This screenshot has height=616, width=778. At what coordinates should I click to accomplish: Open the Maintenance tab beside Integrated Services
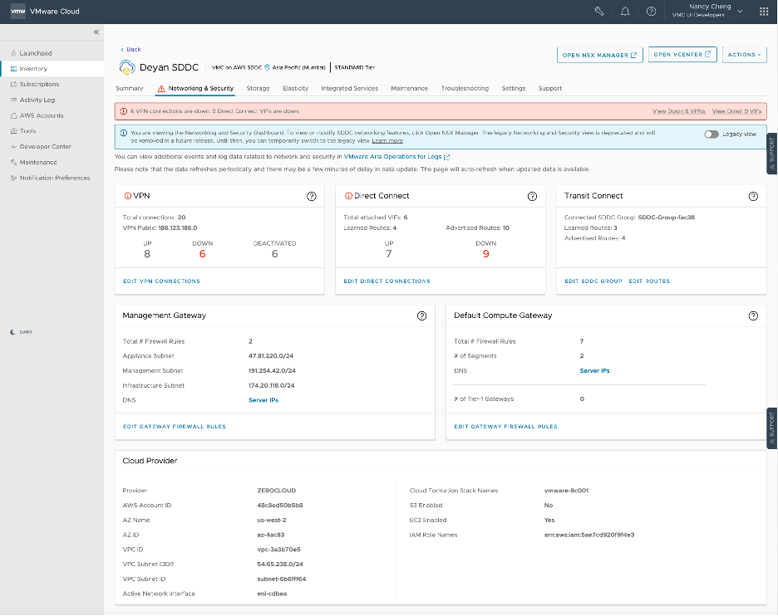pos(409,88)
